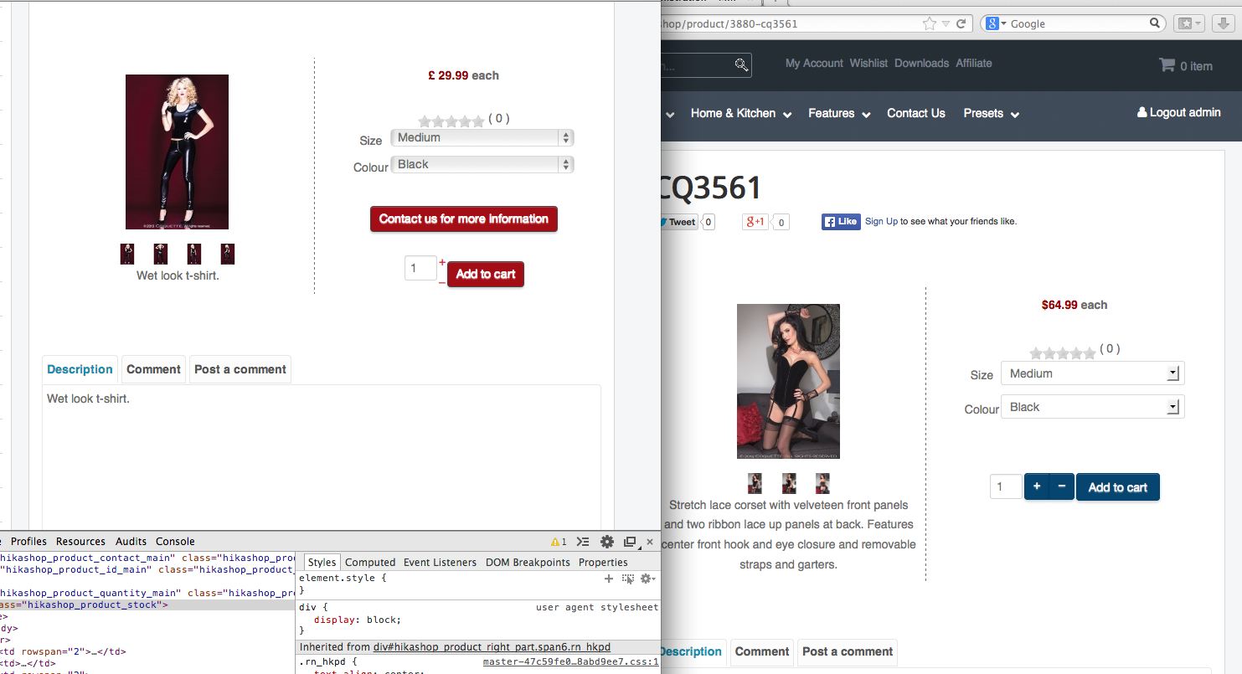Toggle element state icon in Styles pane
This screenshot has width=1242, height=674.
628,579
